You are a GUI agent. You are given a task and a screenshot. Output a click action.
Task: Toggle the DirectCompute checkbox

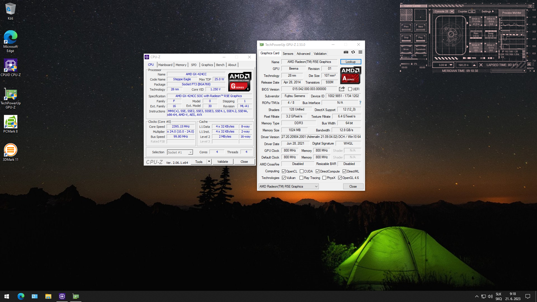[317, 171]
